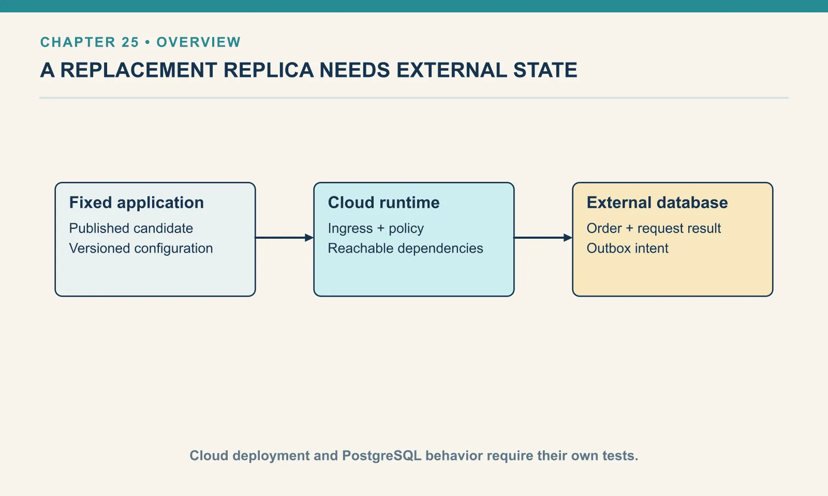Click the 'Outbox intent' text
Screen dimensions: 828x496
point(627,249)
